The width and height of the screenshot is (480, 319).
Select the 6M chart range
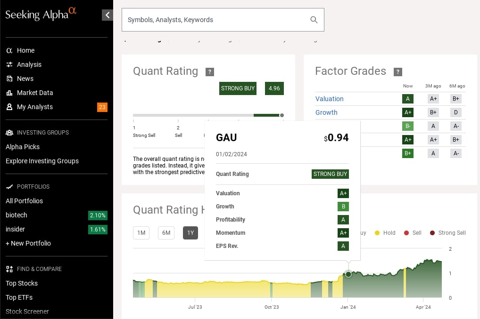pyautogui.click(x=166, y=233)
